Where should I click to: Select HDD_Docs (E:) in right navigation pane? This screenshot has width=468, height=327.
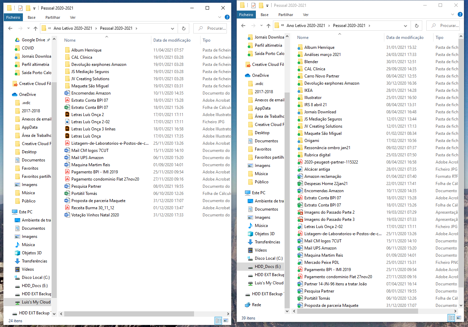(x=267, y=267)
